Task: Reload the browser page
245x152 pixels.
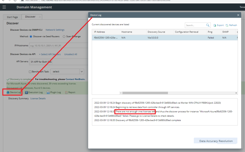Action: (15, 1)
